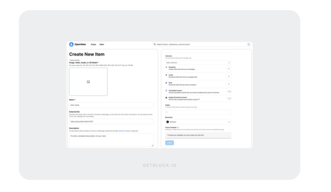Click the Create button
Screen dimensions: 331x192
170,143
